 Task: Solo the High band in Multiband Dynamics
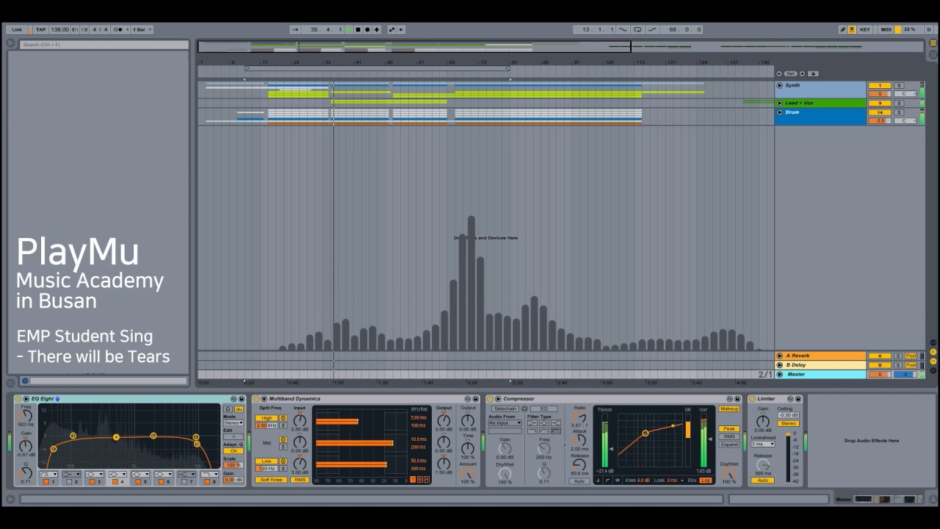tap(283, 425)
